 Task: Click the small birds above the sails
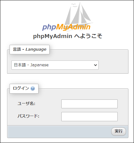[74, 5]
